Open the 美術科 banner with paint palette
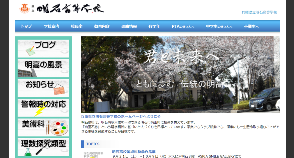 43,128
